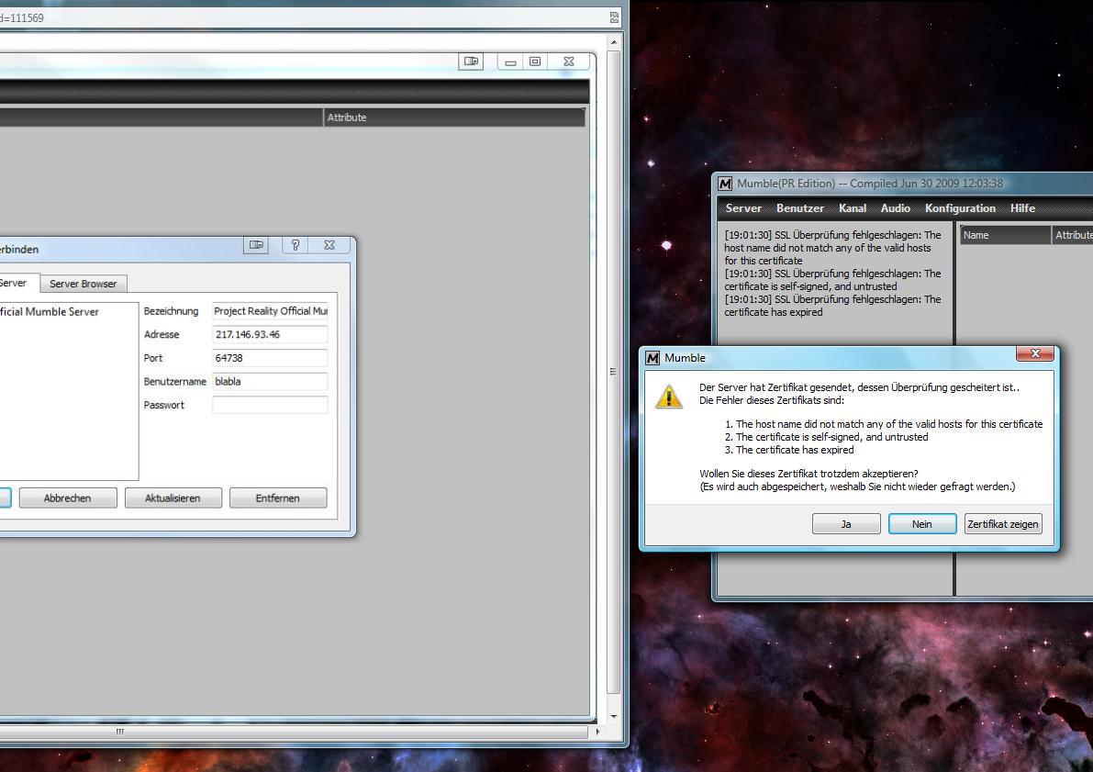1093x772 pixels.
Task: Click dialog error 2 about the self-signed certificate
Action: pyautogui.click(x=827, y=437)
